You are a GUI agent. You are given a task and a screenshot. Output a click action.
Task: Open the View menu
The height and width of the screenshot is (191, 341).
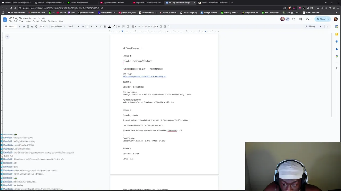(x=21, y=21)
